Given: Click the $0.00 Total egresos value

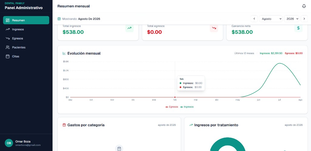Looking at the screenshot, I should click(x=155, y=32).
